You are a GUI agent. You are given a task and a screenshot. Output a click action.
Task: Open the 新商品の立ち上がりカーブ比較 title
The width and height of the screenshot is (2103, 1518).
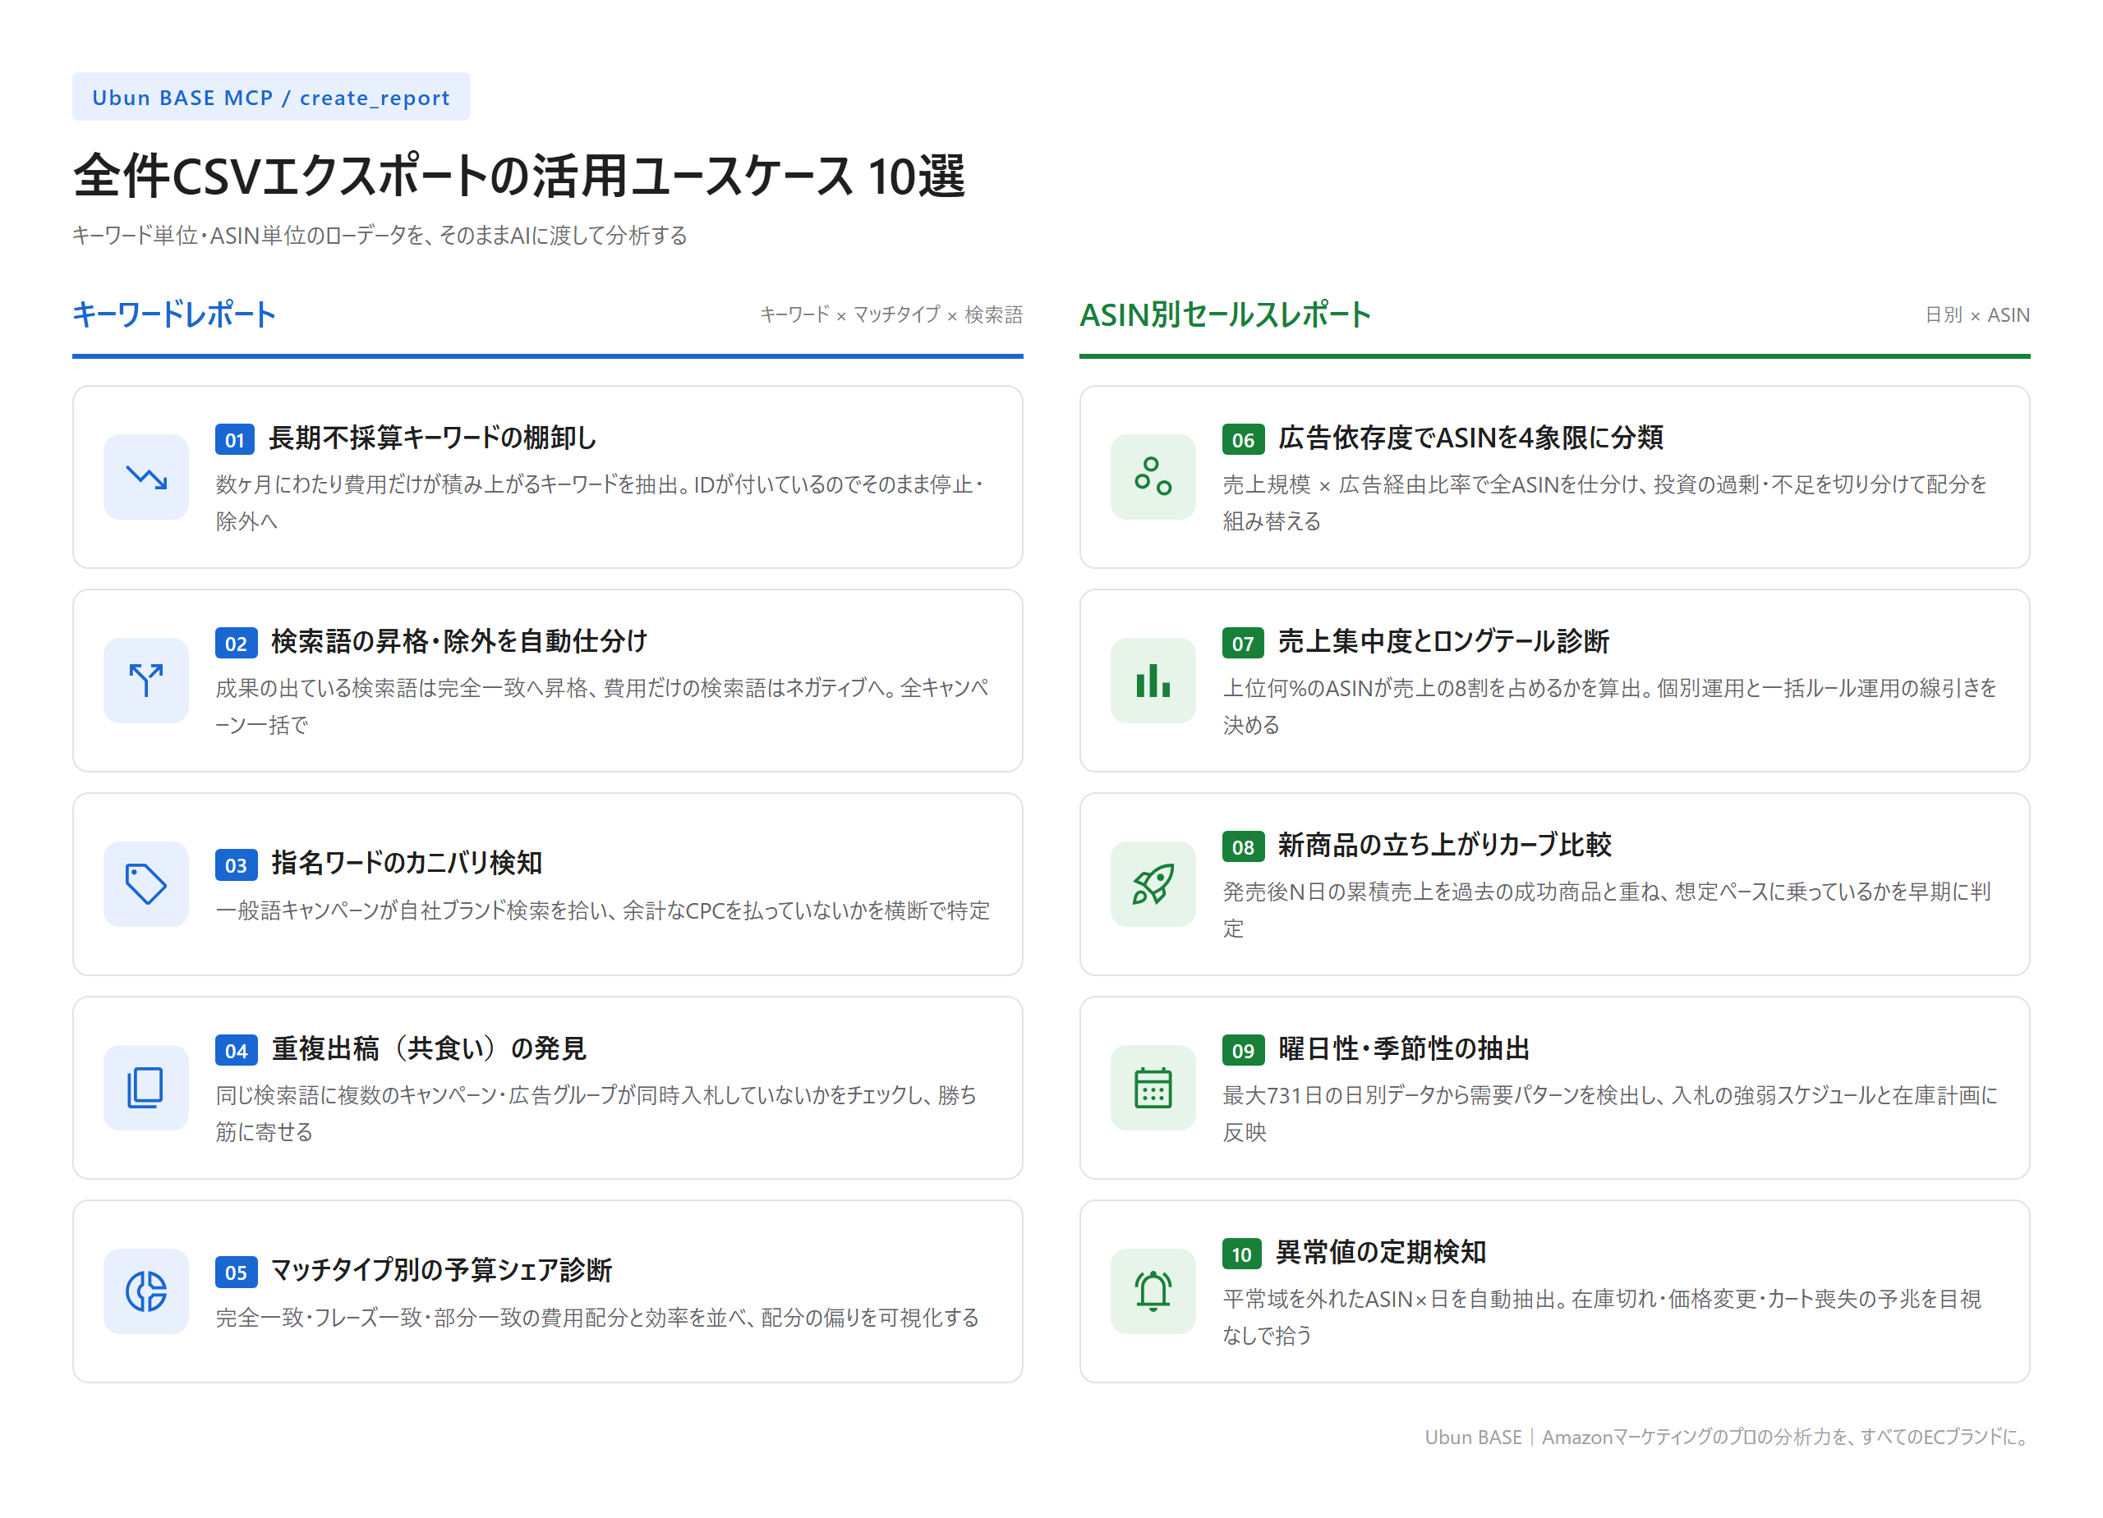coord(1443,844)
